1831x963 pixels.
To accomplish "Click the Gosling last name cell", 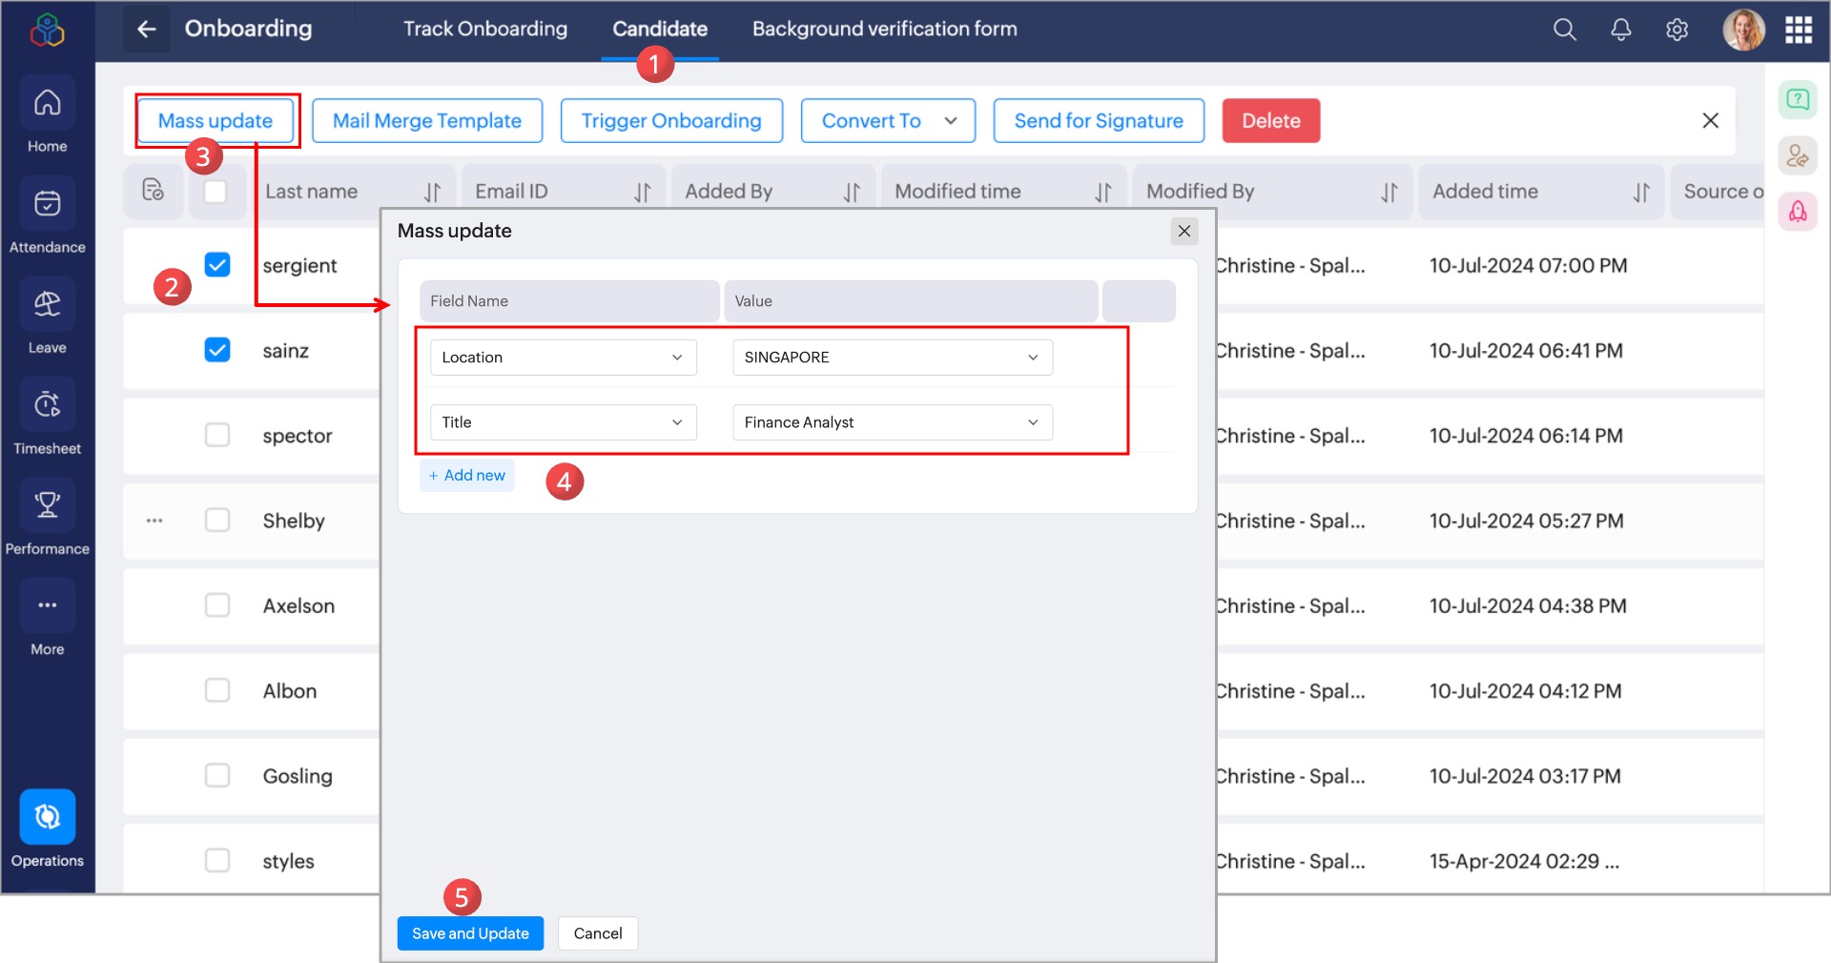I will [298, 776].
